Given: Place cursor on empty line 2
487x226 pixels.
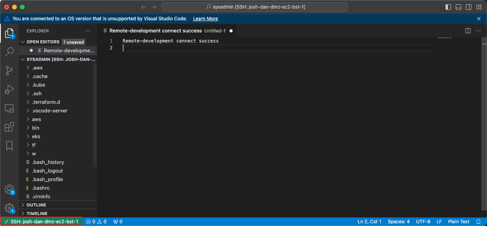Looking at the screenshot, I should coord(278,48).
